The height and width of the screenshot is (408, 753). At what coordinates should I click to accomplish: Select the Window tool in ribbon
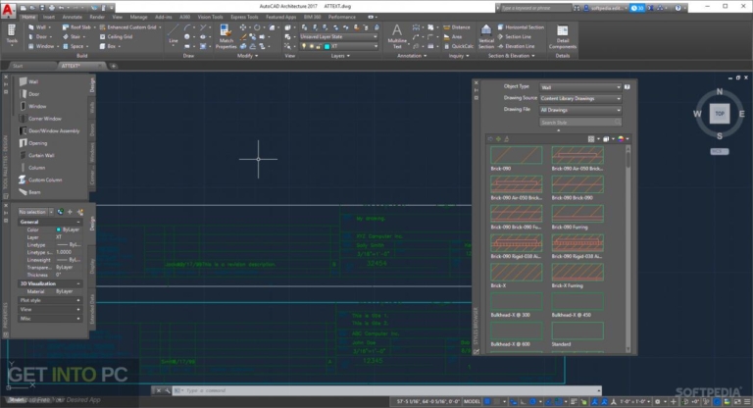pos(41,46)
